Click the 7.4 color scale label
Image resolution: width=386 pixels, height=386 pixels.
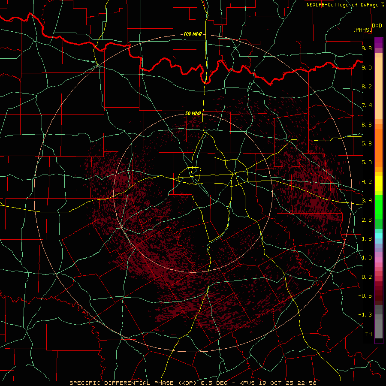(x=367, y=106)
